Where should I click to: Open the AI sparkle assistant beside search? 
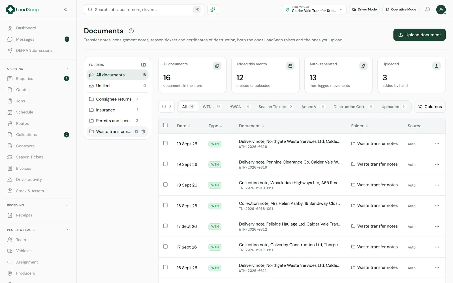click(x=213, y=10)
